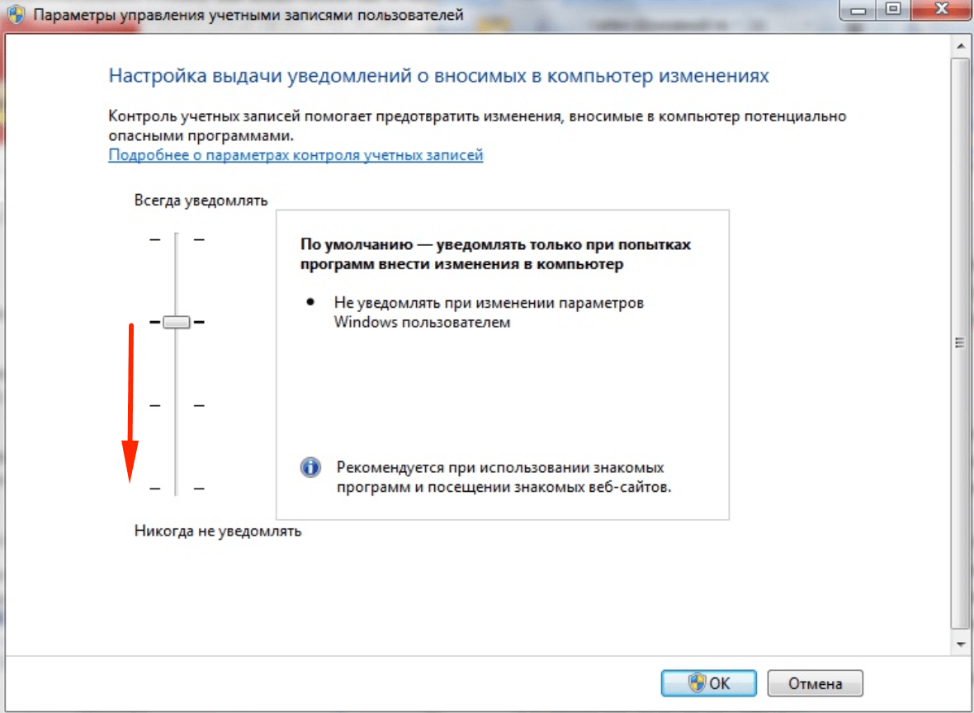The height and width of the screenshot is (713, 974).
Task: Click the scrollbar down arrow
Action: click(x=960, y=644)
